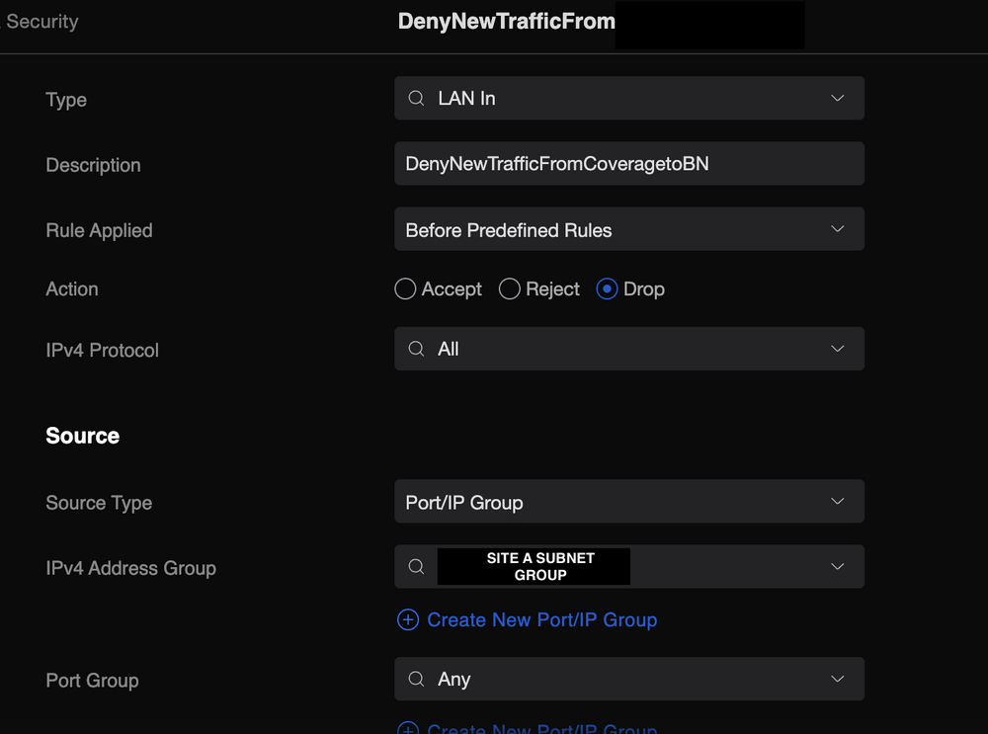This screenshot has width=988, height=734.
Task: Edit the Description field DenyNewTrafficFromCoveragetoBN
Action: coord(628,164)
